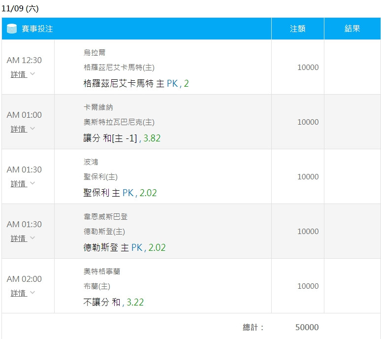
Task: Select the 聖保利 主 PK 2.02 bet
Action: point(120,193)
